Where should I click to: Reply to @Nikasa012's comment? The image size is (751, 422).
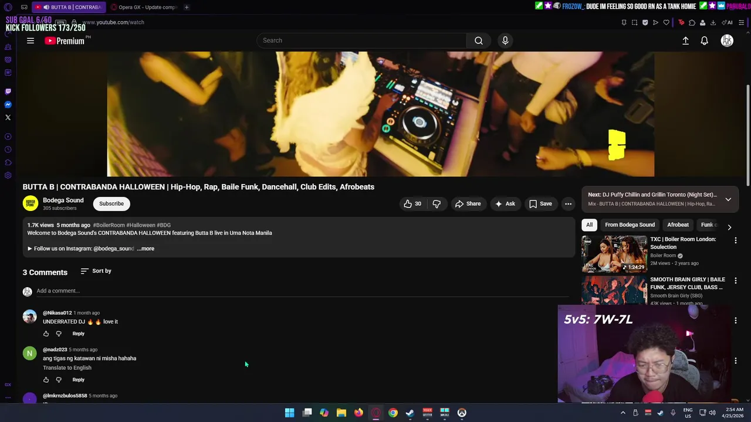click(79, 333)
